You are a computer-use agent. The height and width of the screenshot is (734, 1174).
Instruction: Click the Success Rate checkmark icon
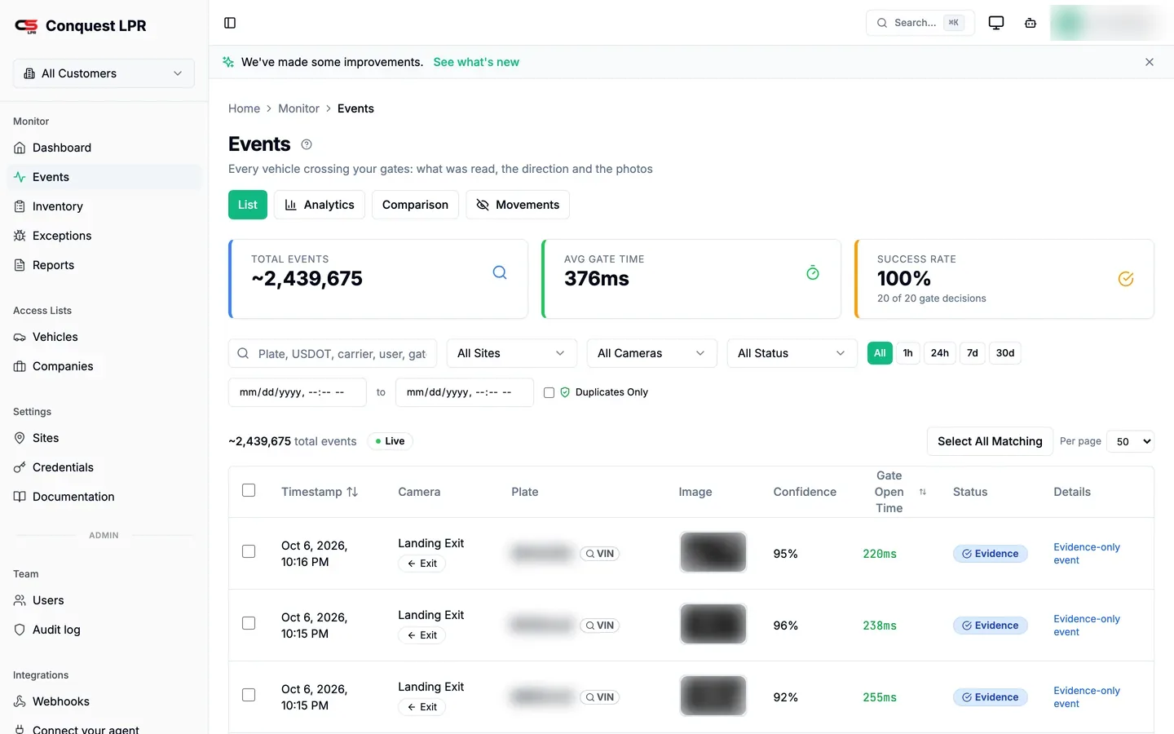[x=1126, y=279]
